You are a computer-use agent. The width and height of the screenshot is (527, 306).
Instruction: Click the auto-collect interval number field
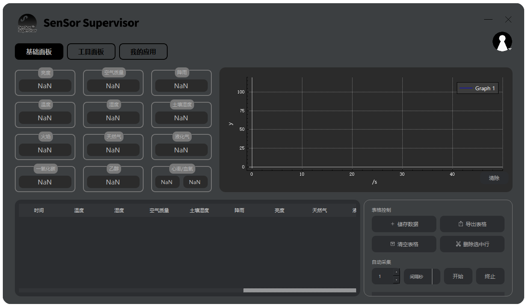[382, 276]
